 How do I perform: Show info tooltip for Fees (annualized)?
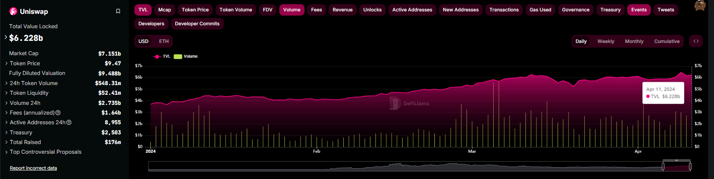click(x=58, y=113)
